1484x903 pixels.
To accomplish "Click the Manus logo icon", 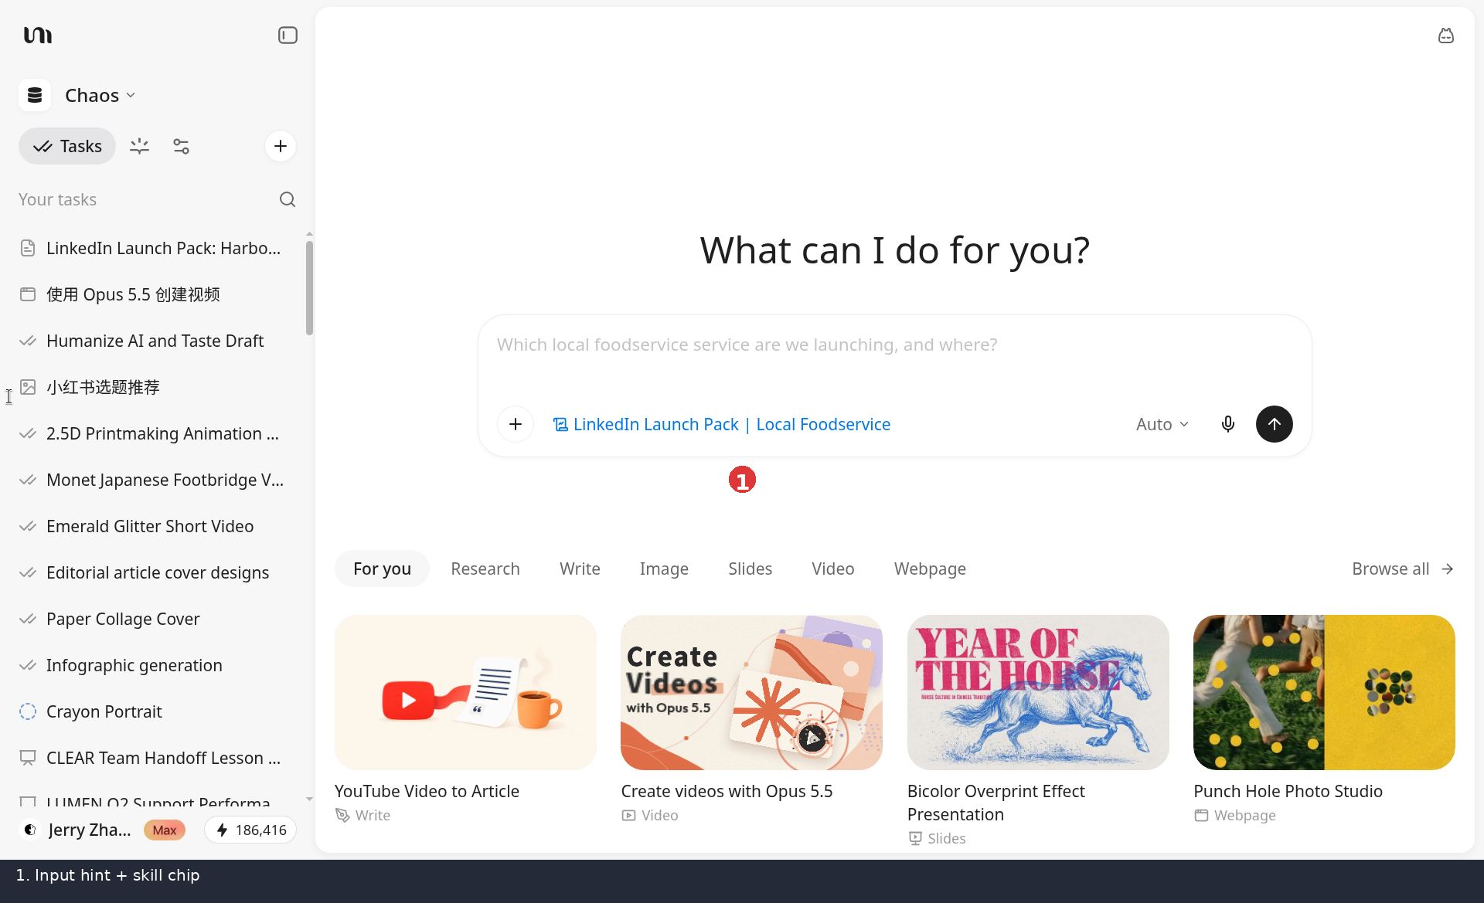I will click(x=37, y=36).
